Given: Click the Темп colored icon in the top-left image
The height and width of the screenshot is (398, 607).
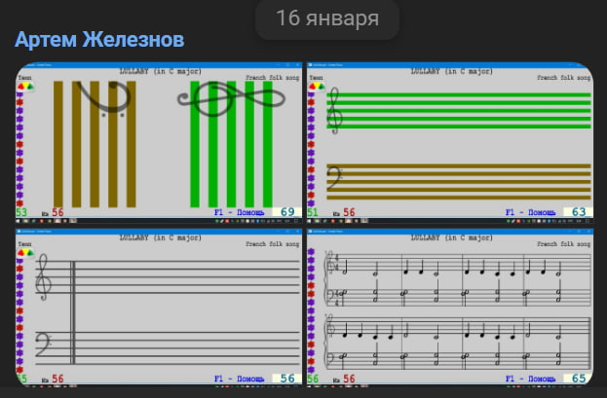Looking at the screenshot, I should coord(23,86).
